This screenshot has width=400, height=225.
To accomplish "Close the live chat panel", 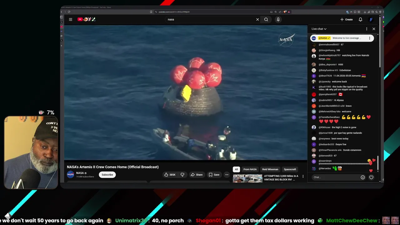I will pos(374,29).
